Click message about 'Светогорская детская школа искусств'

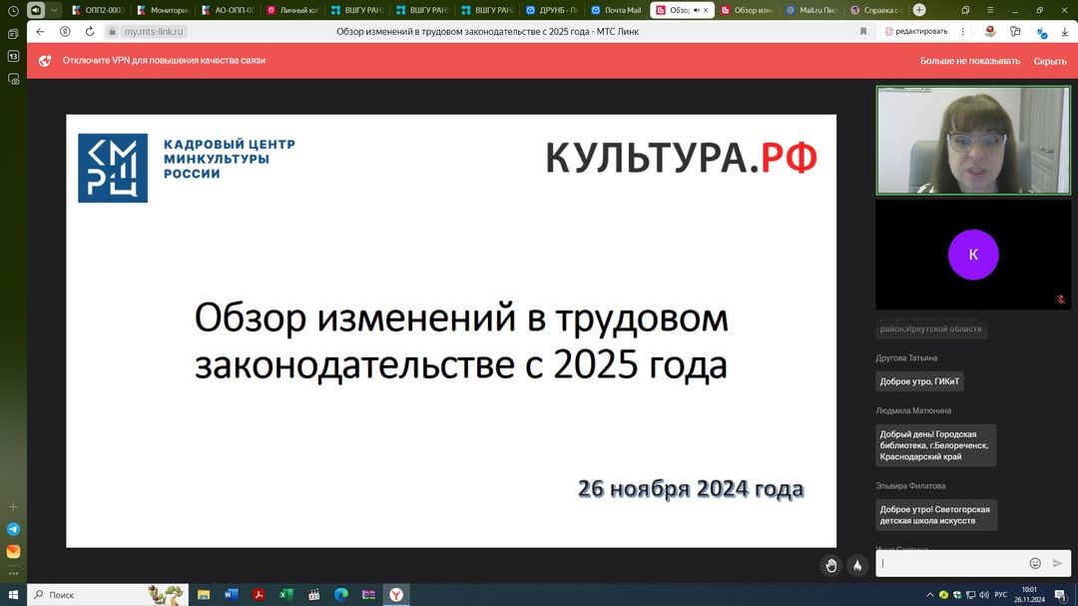click(935, 515)
